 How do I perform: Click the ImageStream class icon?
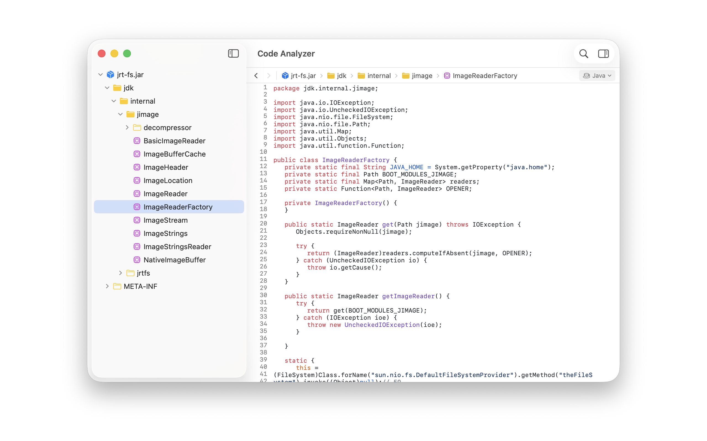(x=137, y=220)
